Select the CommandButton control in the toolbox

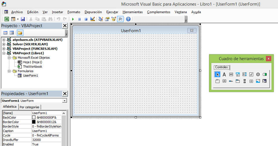[x=224, y=81]
